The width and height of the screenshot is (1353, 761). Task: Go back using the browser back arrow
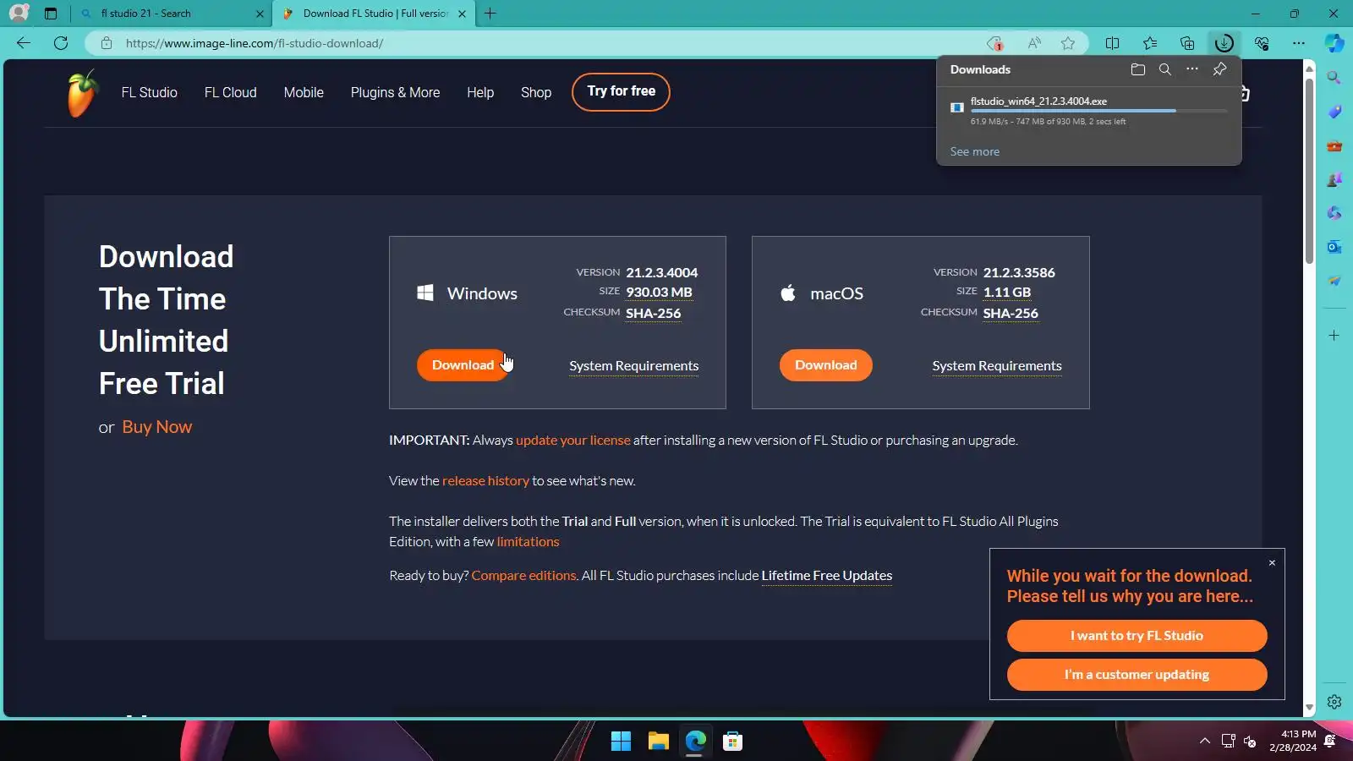click(x=24, y=43)
